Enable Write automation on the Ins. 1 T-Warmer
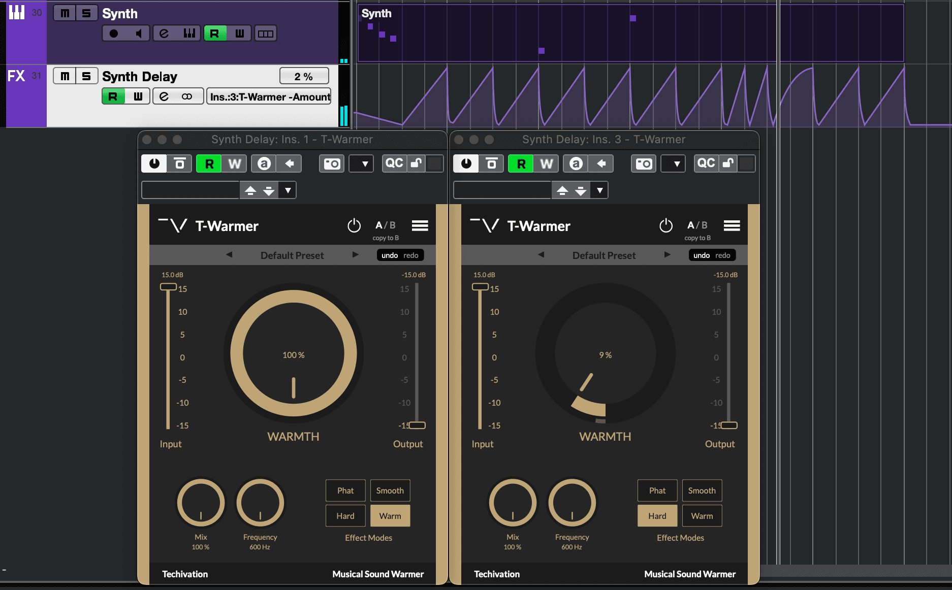 click(235, 163)
